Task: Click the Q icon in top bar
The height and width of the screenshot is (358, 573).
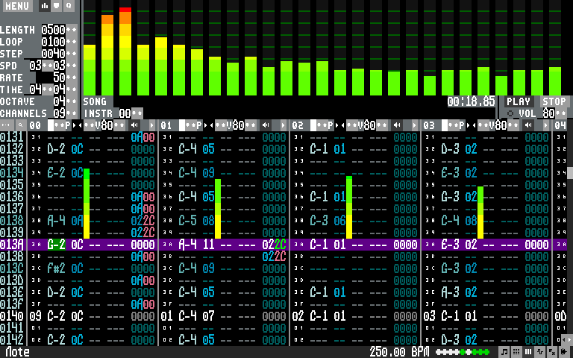Action: click(x=69, y=5)
